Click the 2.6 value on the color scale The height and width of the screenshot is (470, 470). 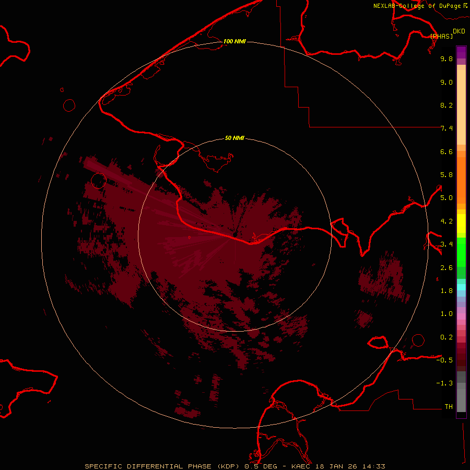(446, 268)
